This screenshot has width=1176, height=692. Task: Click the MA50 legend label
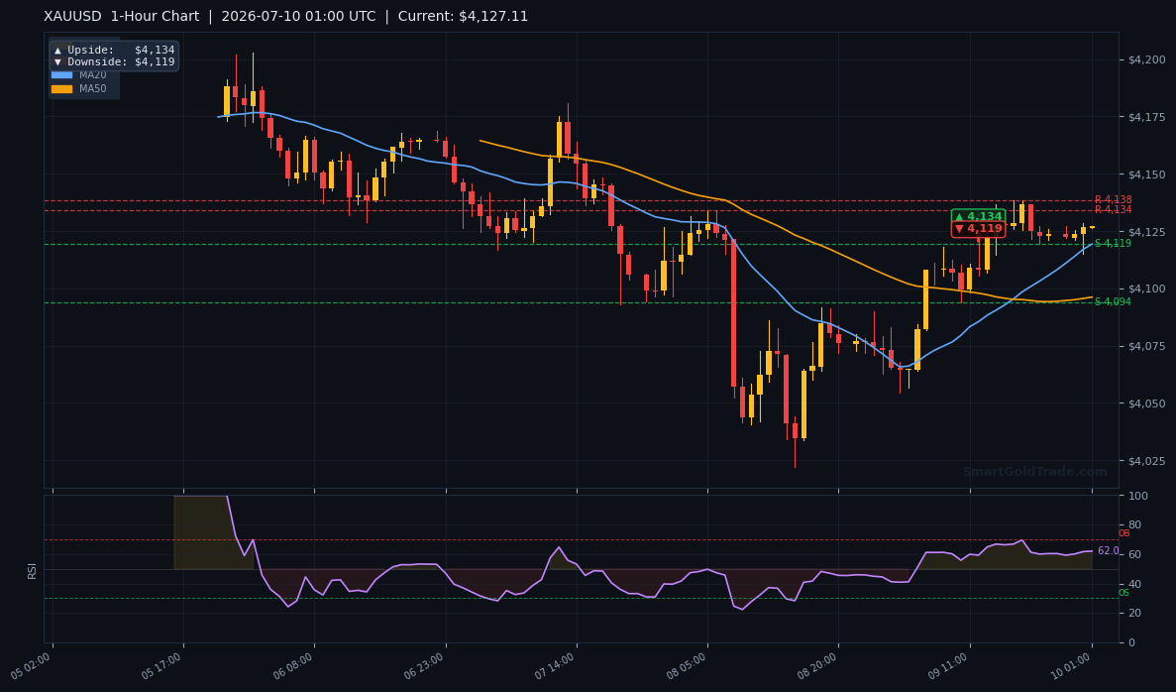click(93, 88)
